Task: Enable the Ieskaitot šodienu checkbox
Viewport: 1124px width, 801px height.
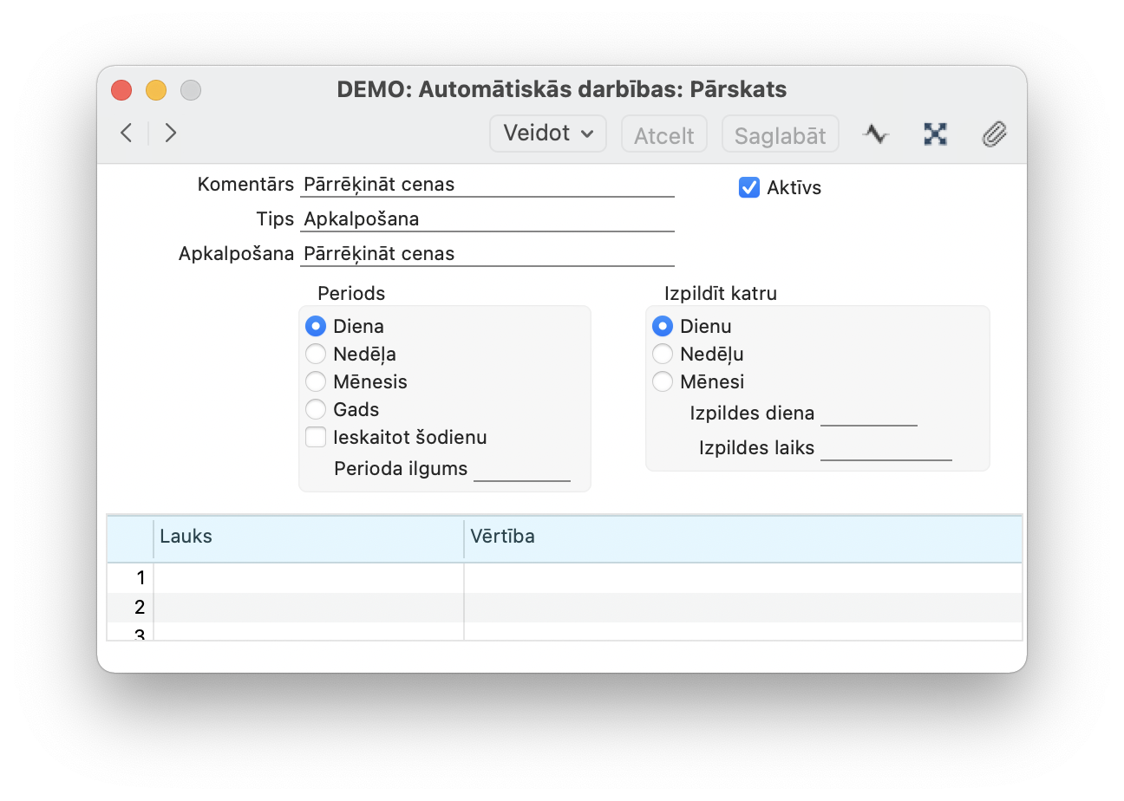Action: coord(316,438)
